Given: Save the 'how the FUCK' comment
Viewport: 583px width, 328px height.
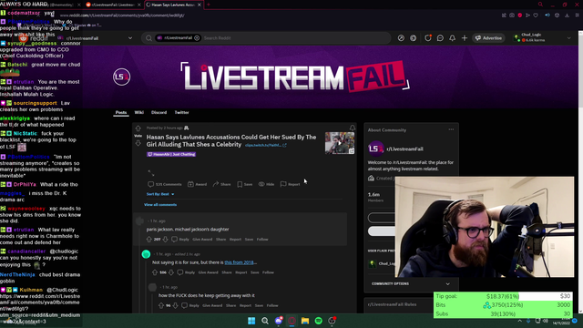Looking at the screenshot, I should coord(259,305).
